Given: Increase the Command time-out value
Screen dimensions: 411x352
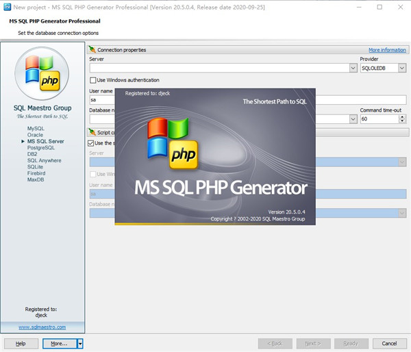Looking at the screenshot, I should [403, 116].
